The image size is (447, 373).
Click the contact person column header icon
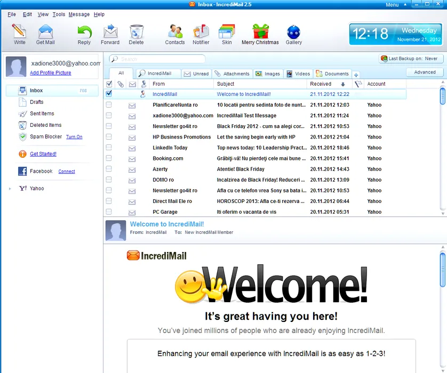coord(143,84)
